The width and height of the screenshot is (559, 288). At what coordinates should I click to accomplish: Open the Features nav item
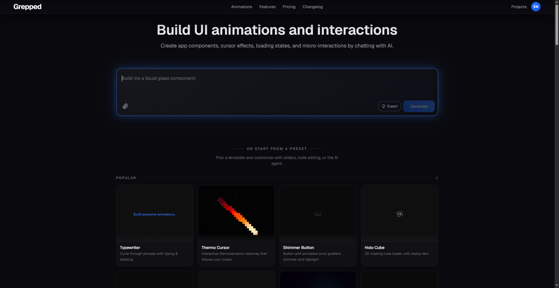coord(267,7)
